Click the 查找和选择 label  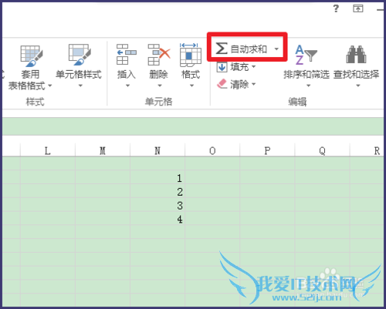(x=357, y=75)
